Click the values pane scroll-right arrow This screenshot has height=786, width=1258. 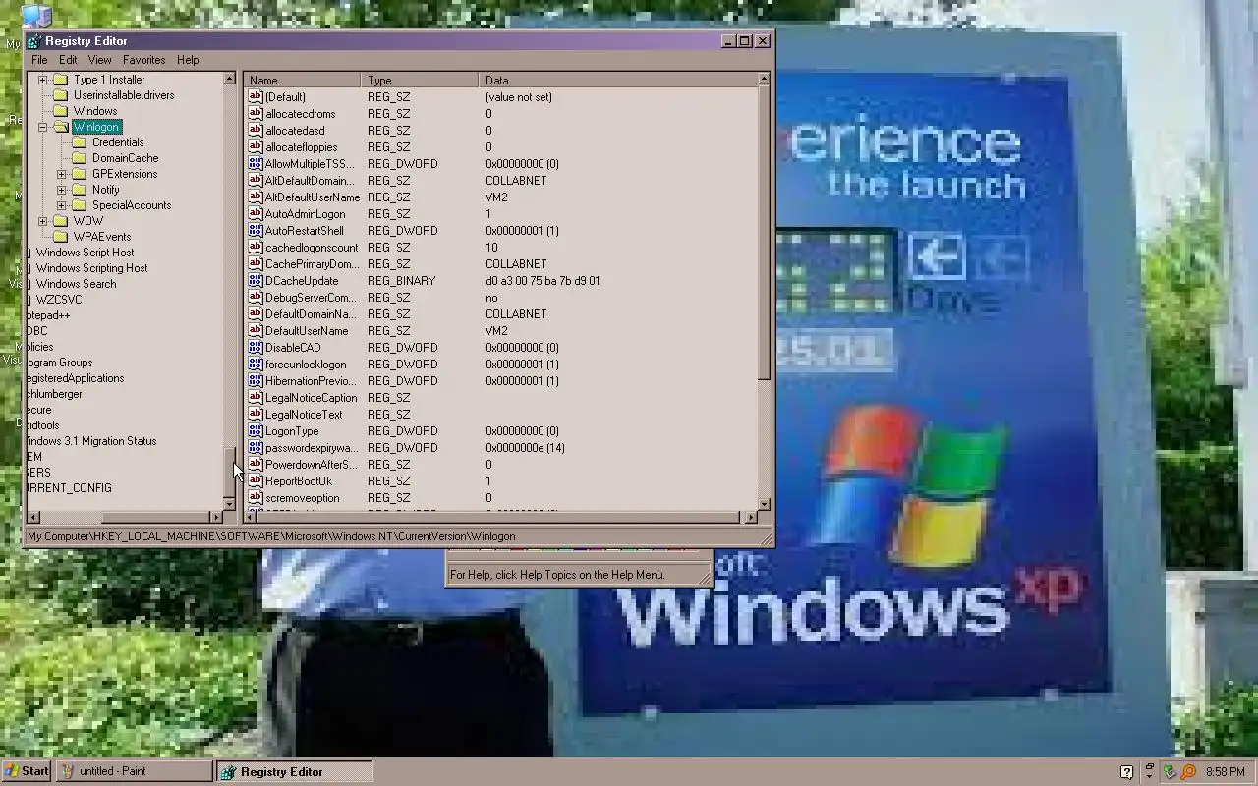click(751, 517)
